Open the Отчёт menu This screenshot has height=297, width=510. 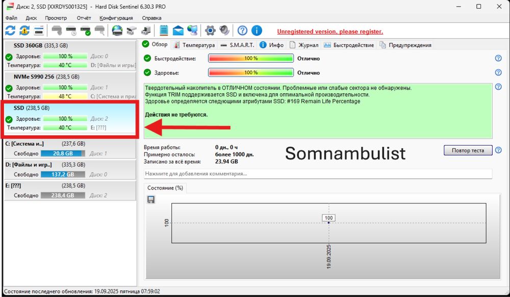84,18
